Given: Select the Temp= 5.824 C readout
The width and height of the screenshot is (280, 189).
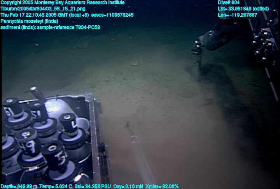Looking at the screenshot, I should click(x=56, y=187).
